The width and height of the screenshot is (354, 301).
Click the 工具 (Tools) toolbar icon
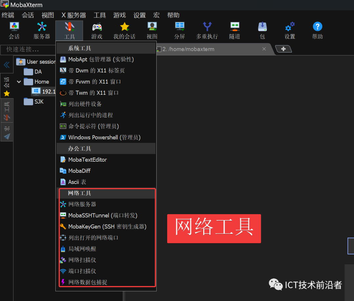click(x=69, y=31)
